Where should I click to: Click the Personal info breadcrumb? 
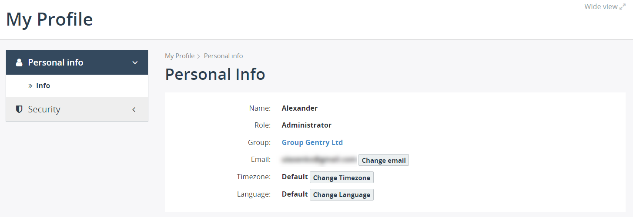point(224,56)
